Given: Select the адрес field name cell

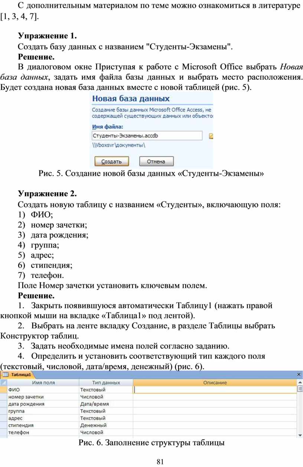Looking at the screenshot, I should (x=43, y=418).
